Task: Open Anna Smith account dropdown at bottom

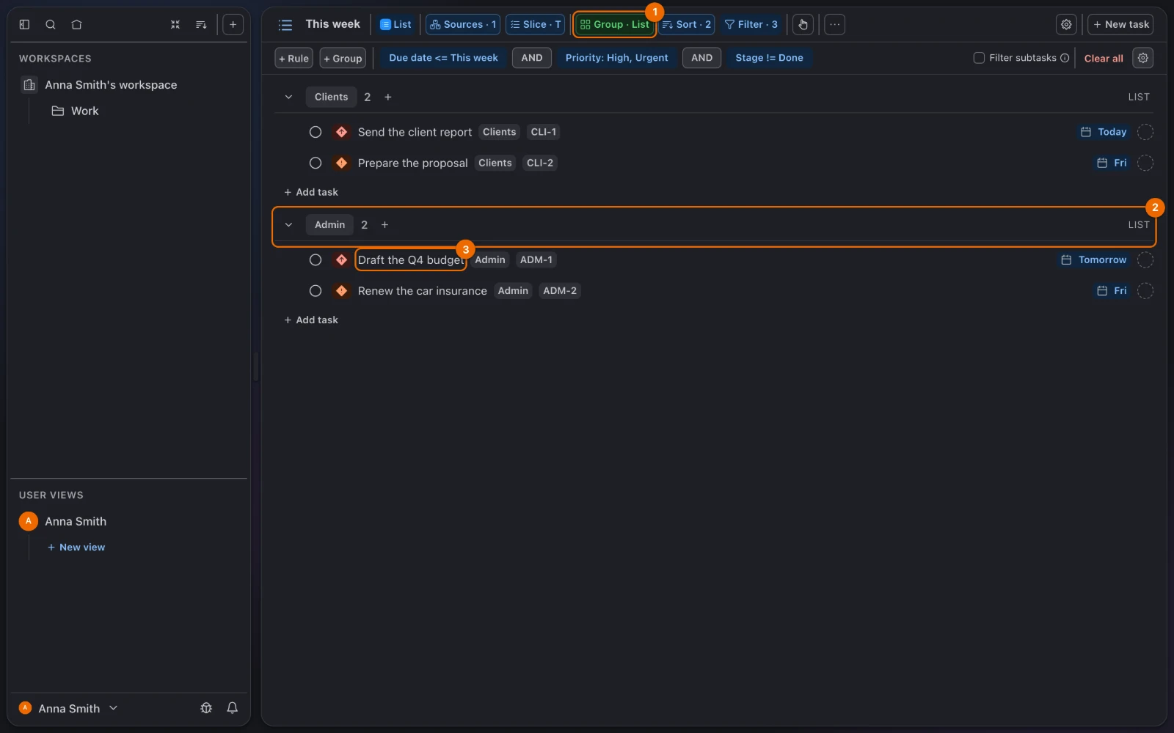Action: click(68, 708)
